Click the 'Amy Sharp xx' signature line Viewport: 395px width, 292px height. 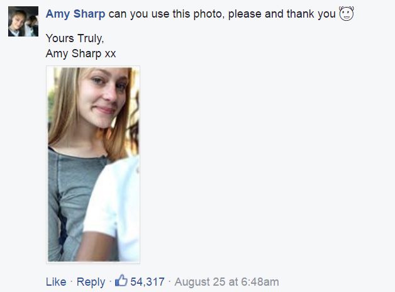(x=81, y=53)
